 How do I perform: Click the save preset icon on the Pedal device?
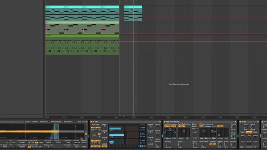tap(258, 122)
